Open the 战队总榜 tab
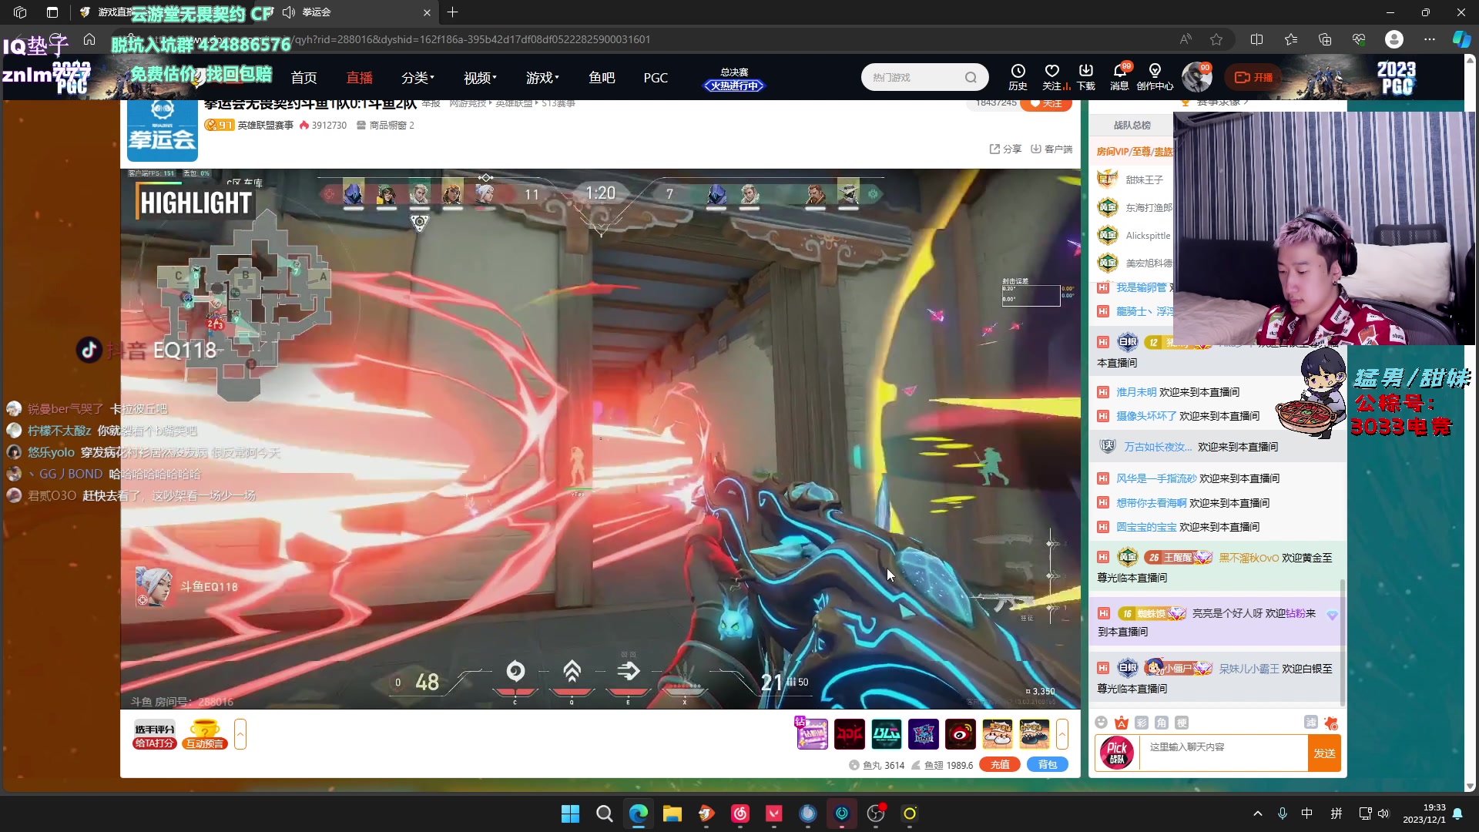 [x=1132, y=125]
